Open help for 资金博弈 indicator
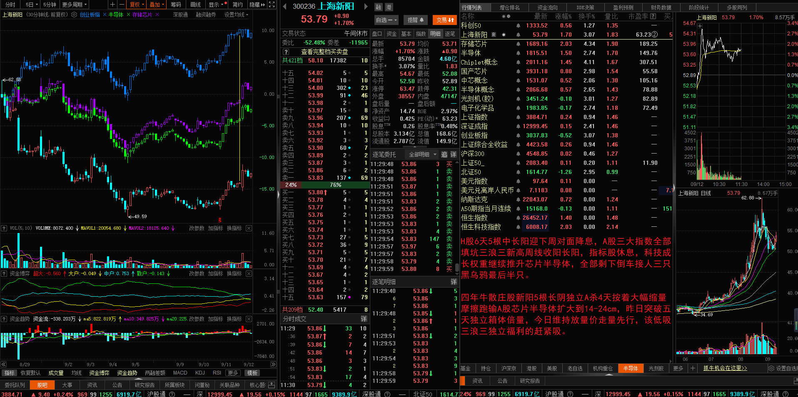The image size is (798, 397). 4,273
